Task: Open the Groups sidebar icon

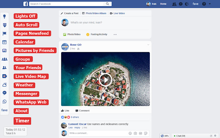Action: click(x=4, y=59)
